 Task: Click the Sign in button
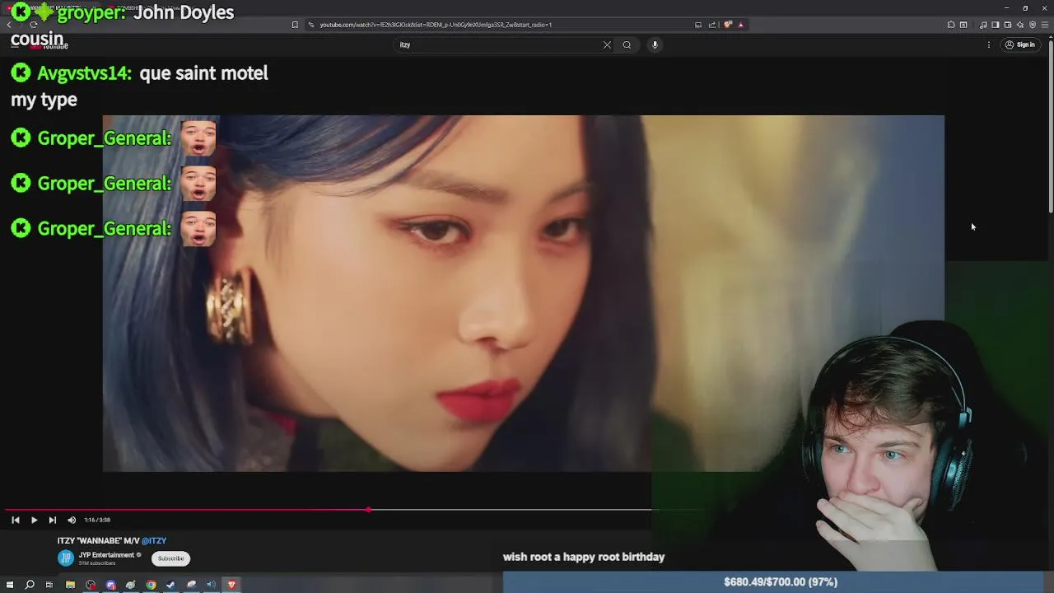(1020, 44)
